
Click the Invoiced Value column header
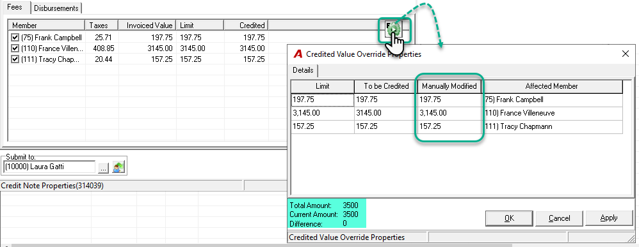[147, 25]
